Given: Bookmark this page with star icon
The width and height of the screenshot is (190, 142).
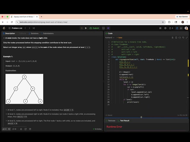Looking at the screenshot, I should pyautogui.click(x=163, y=22).
